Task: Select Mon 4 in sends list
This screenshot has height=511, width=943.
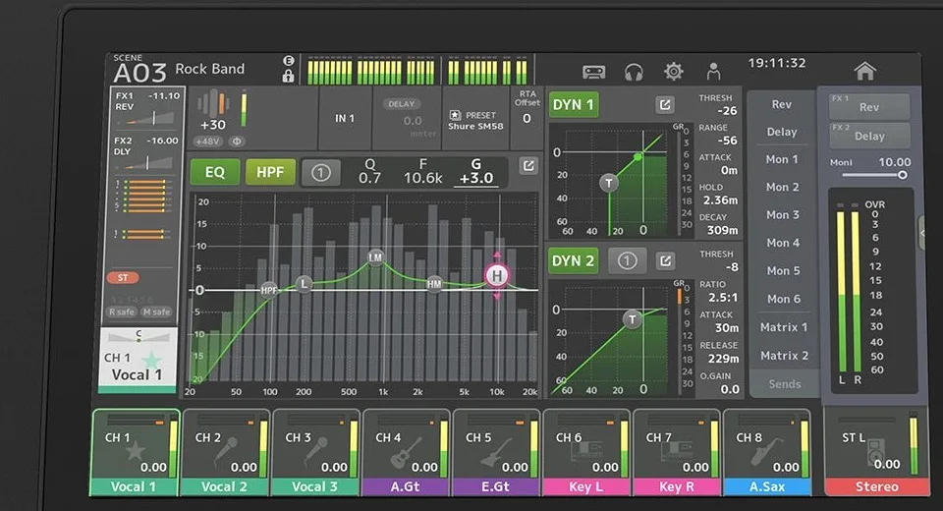Action: [x=783, y=243]
